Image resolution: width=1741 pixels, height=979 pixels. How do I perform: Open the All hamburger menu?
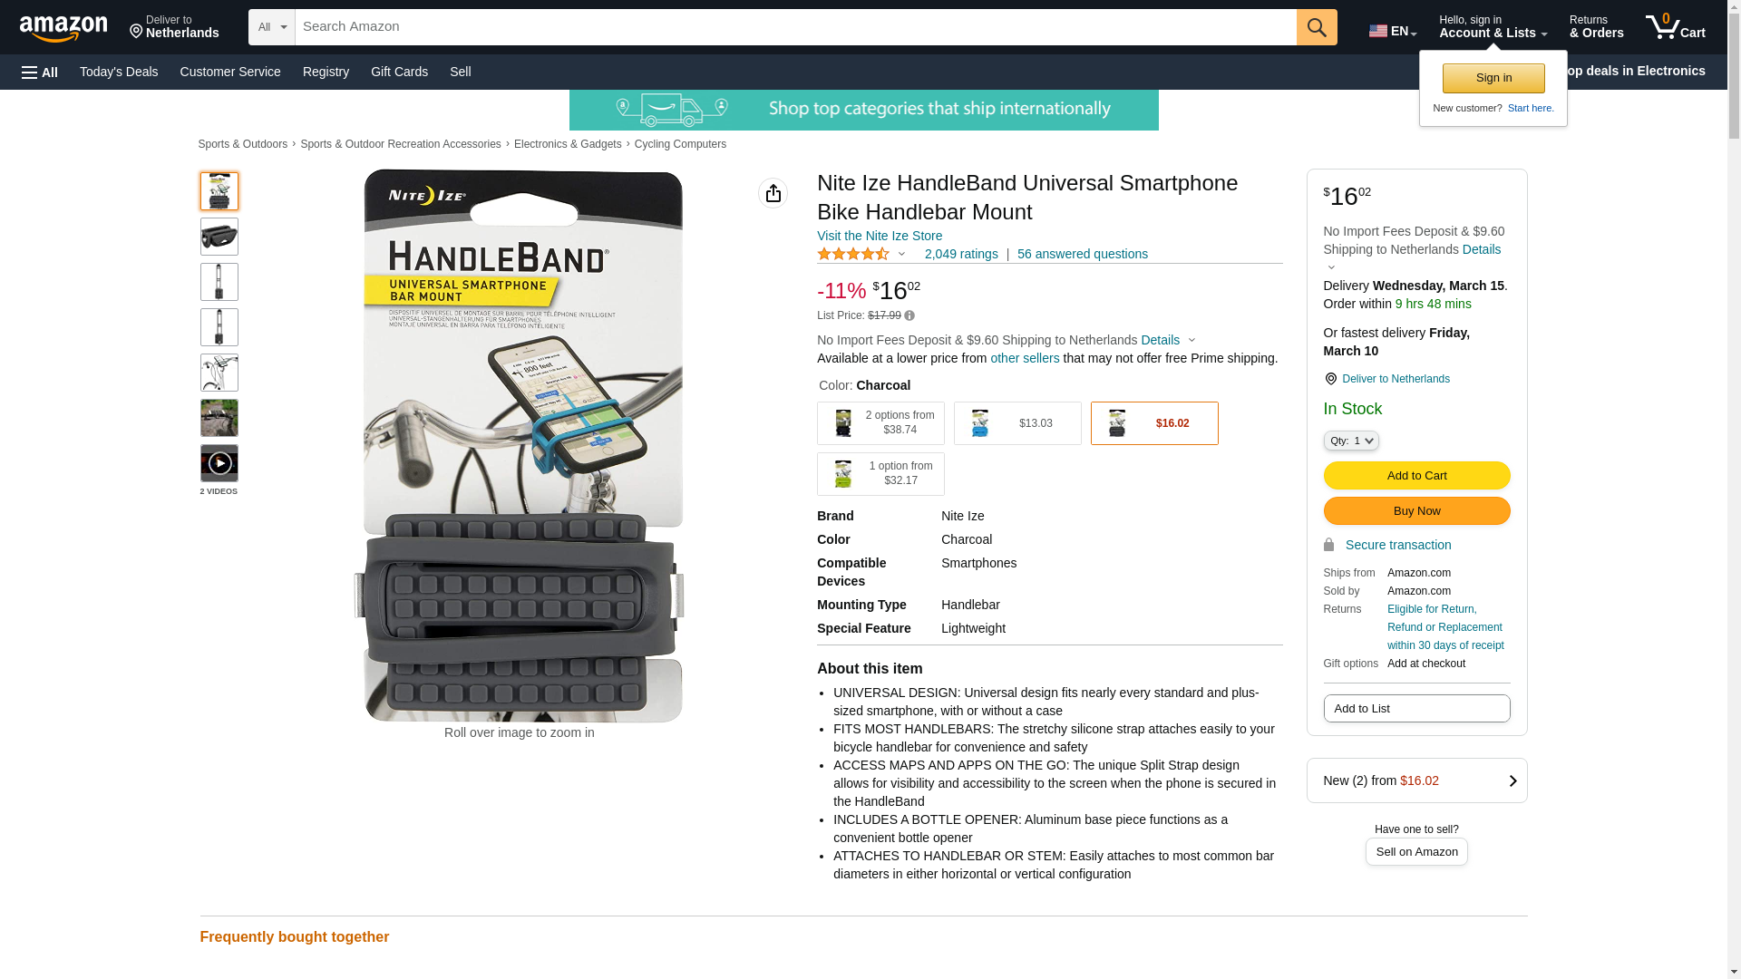tap(40, 73)
